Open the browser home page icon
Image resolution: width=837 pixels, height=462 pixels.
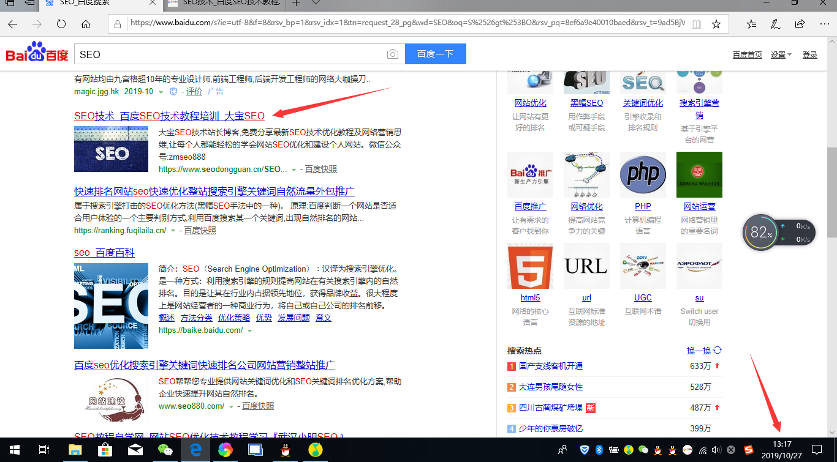[x=86, y=24]
